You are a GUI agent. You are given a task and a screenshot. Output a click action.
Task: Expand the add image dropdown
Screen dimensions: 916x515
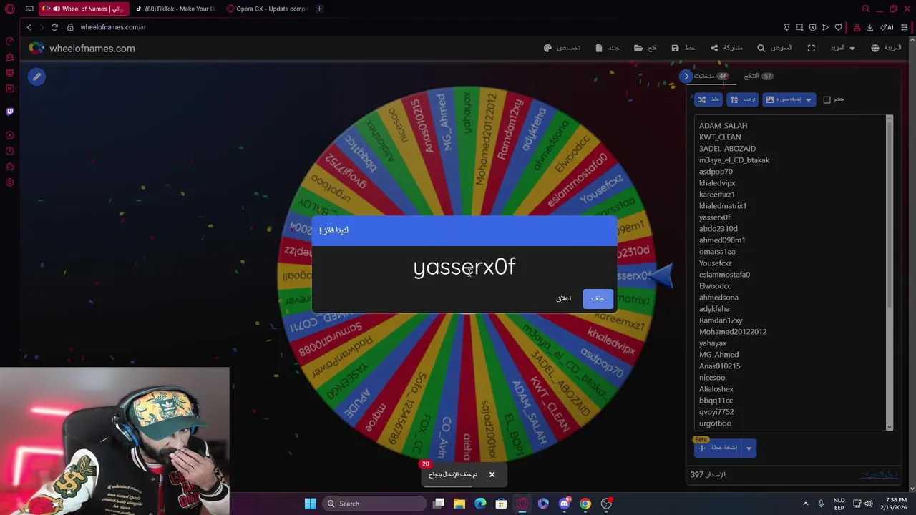pyautogui.click(x=809, y=99)
